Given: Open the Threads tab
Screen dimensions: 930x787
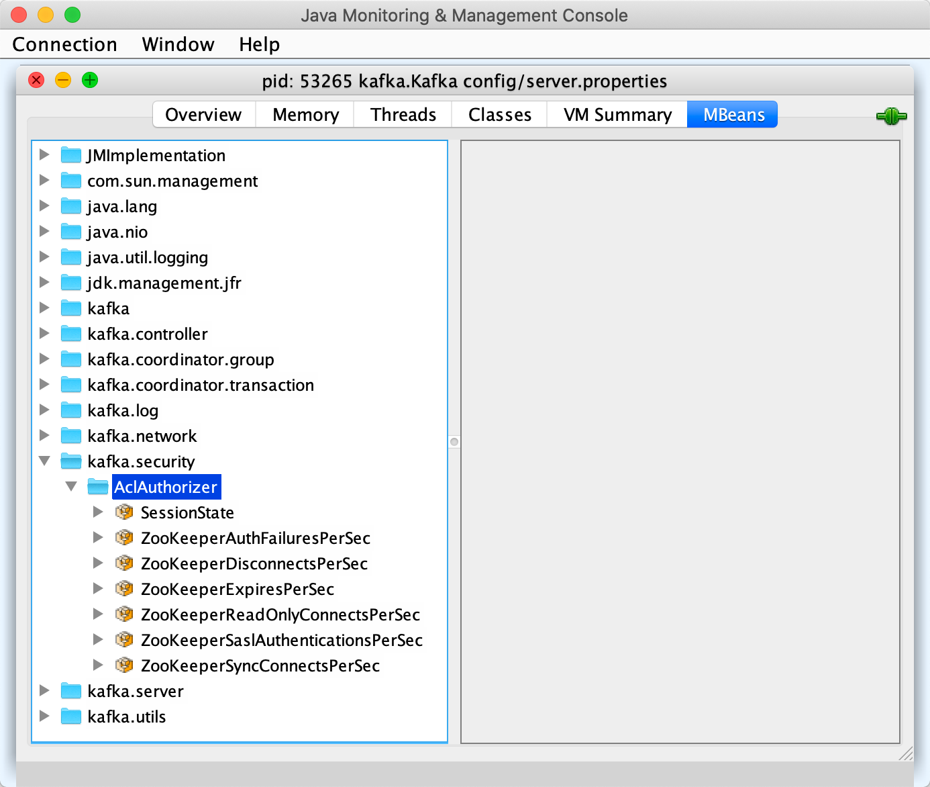Looking at the screenshot, I should click(x=403, y=115).
